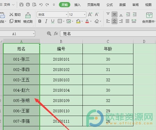Open the font size box showing 12
The width and height of the screenshot is (156, 130).
(77, 15)
